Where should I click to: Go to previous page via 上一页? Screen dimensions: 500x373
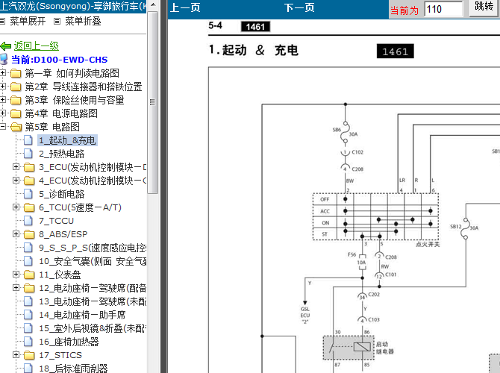pos(185,7)
